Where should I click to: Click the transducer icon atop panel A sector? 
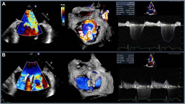29,6
